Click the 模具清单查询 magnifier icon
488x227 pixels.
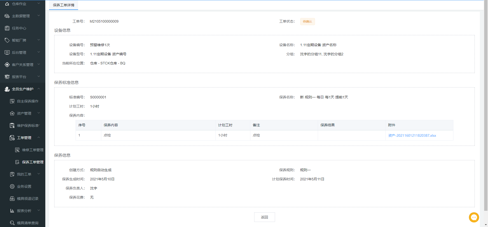pos(12,223)
